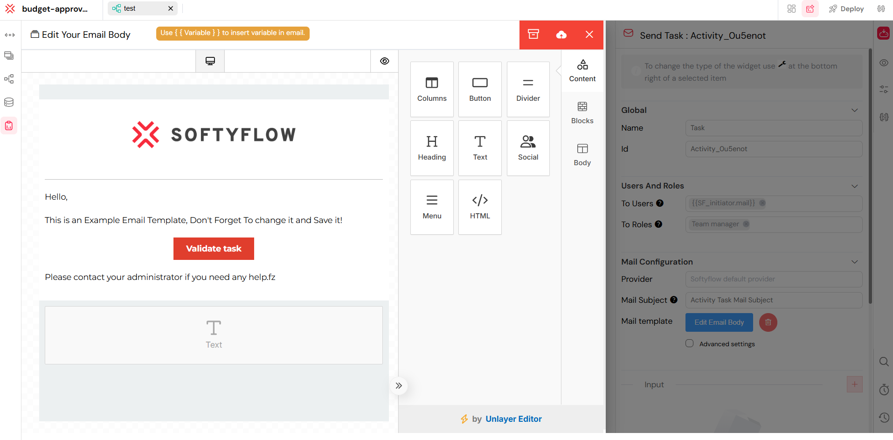The image size is (893, 440).
Task: Click the red edit icon beside Deploy
Action: coord(810,9)
